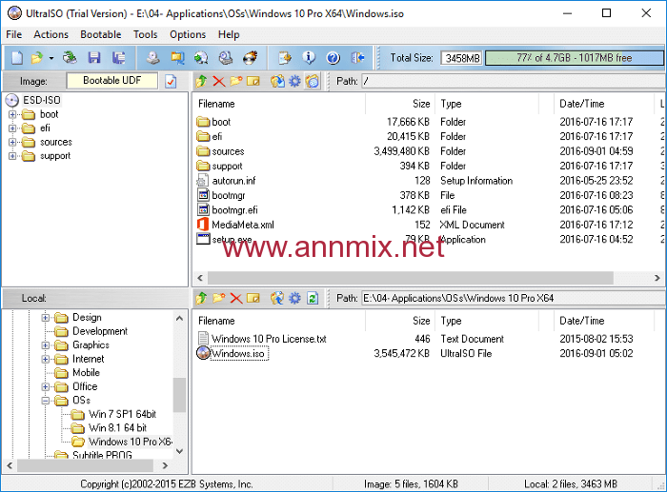Click the Make CD/DVD Image icon

pyautogui.click(x=153, y=58)
